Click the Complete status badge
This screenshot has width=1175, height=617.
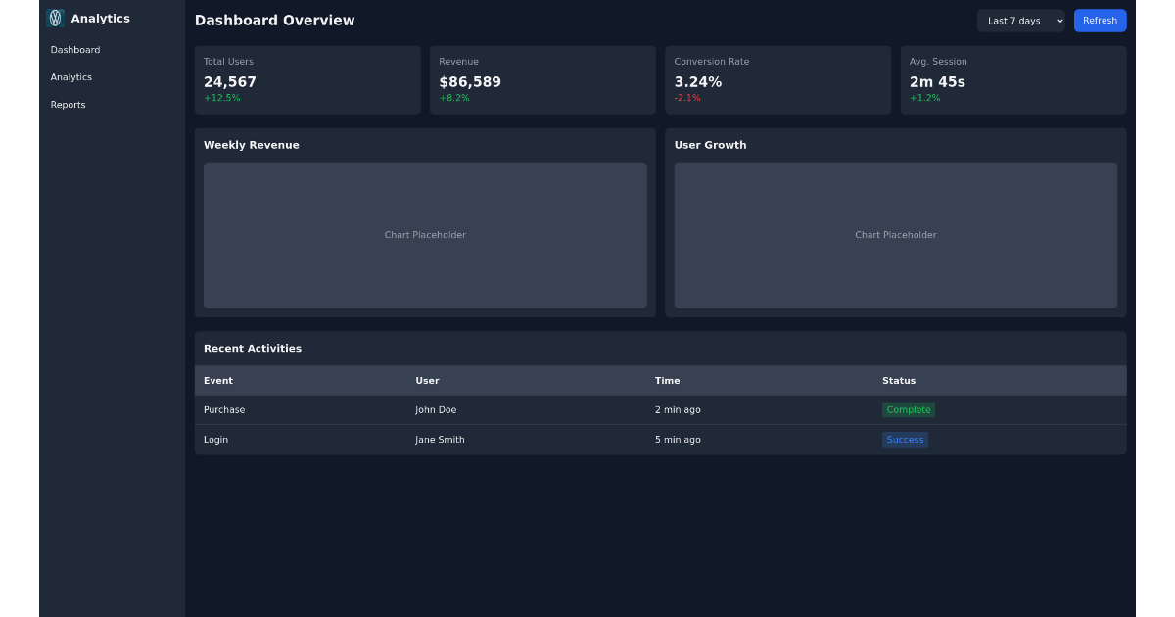[908, 409]
